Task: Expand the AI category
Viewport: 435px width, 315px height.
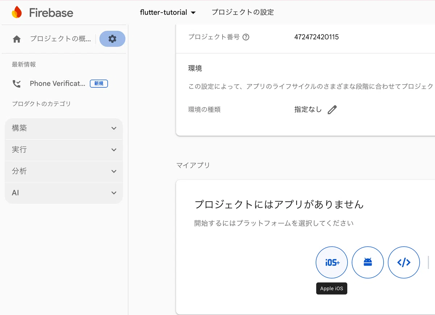Action: (x=64, y=193)
